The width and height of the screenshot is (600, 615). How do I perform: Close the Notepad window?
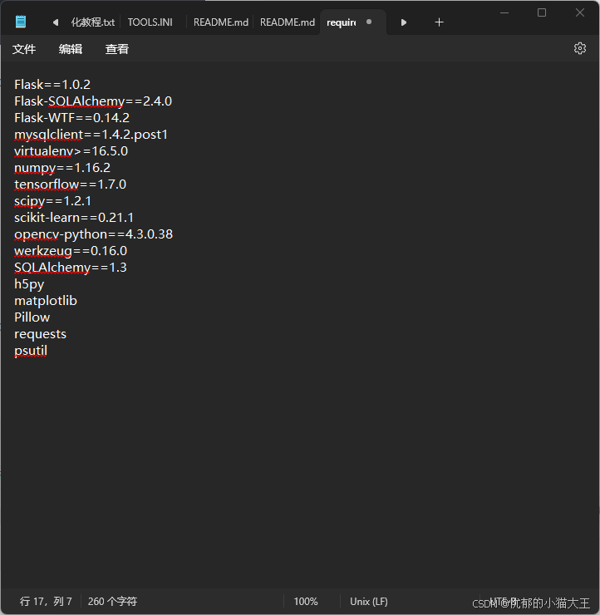point(579,13)
